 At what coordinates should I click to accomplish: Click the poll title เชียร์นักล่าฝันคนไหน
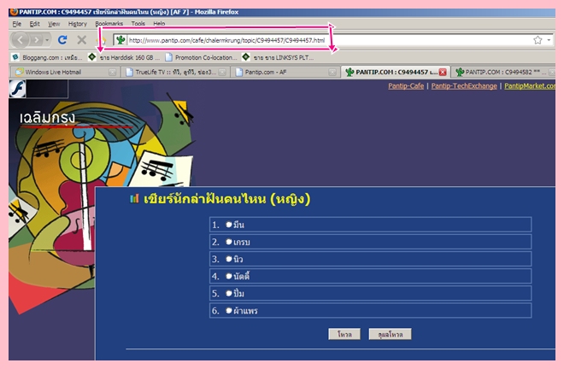point(226,199)
